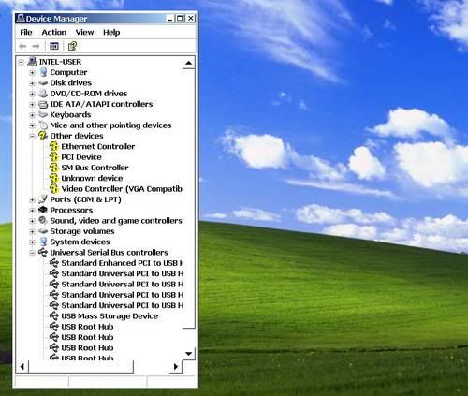Image resolution: width=468 pixels, height=396 pixels.
Task: Click the Video Controller warning icon
Action: click(x=54, y=189)
